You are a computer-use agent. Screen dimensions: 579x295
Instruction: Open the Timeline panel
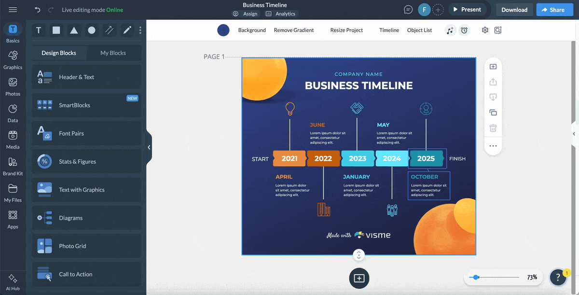[389, 30]
